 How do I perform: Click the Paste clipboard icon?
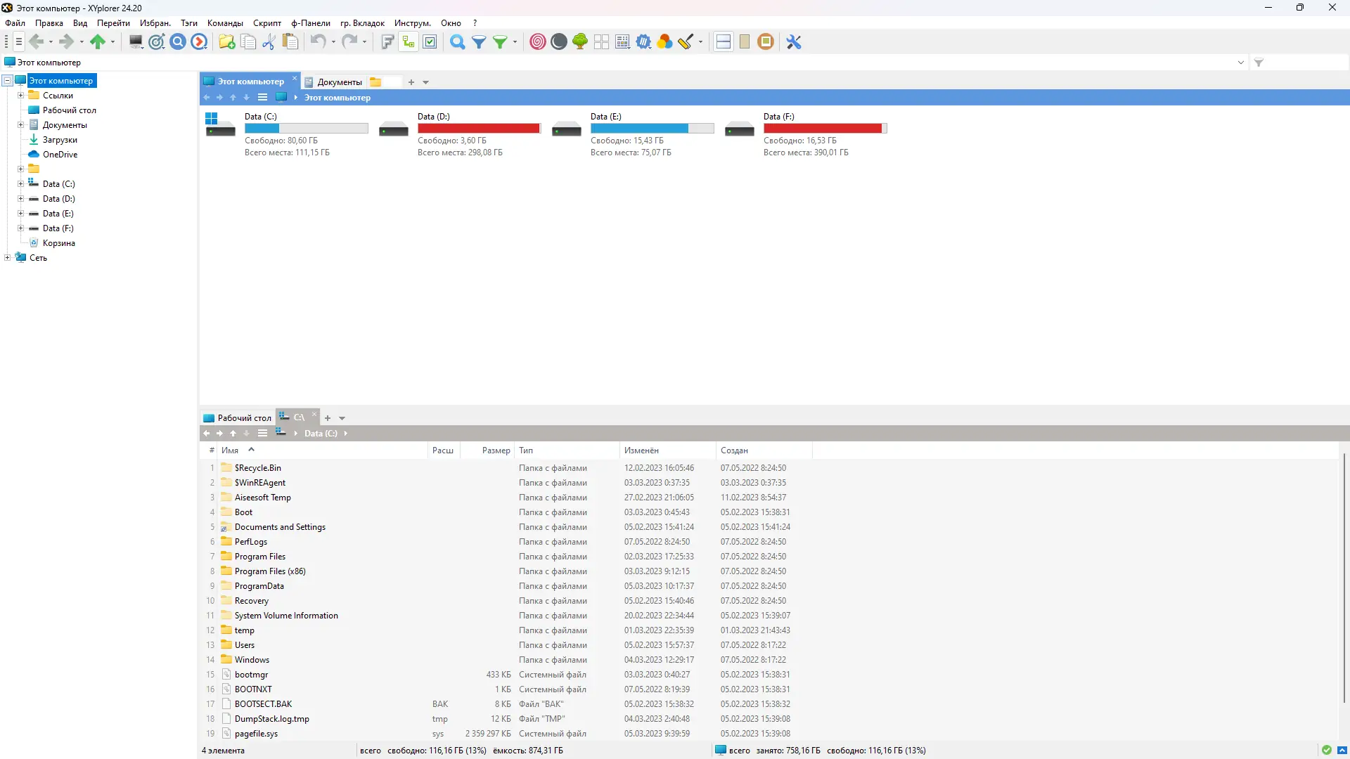pos(290,42)
